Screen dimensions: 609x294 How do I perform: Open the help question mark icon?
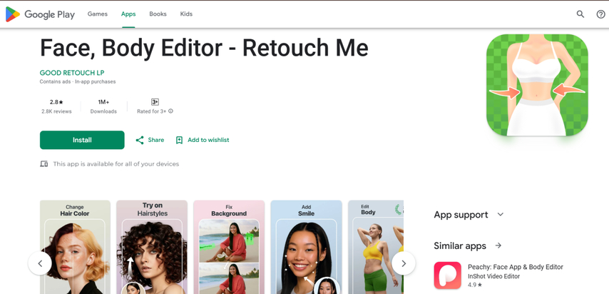(601, 14)
